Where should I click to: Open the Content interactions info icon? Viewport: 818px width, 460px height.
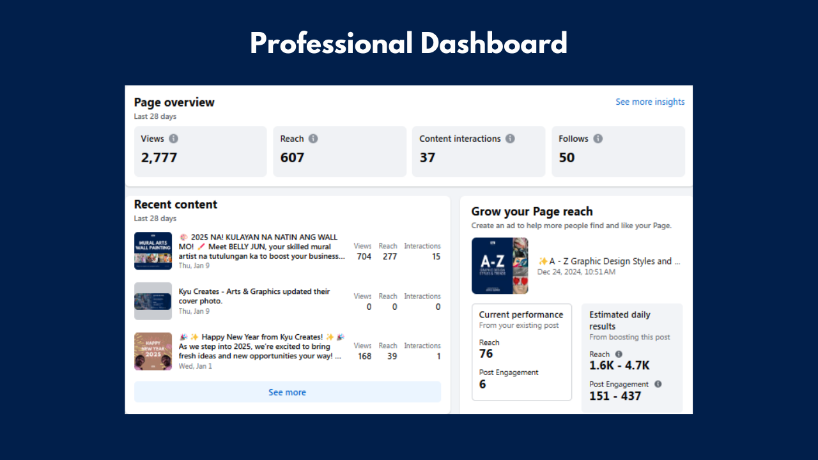point(510,139)
